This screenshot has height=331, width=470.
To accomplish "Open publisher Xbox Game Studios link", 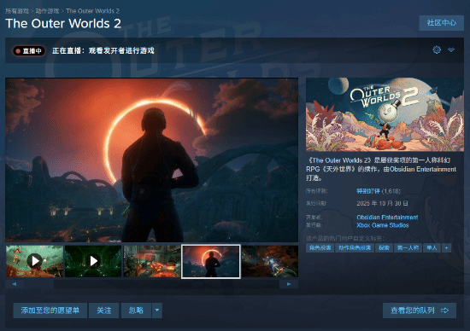I will tap(383, 225).
